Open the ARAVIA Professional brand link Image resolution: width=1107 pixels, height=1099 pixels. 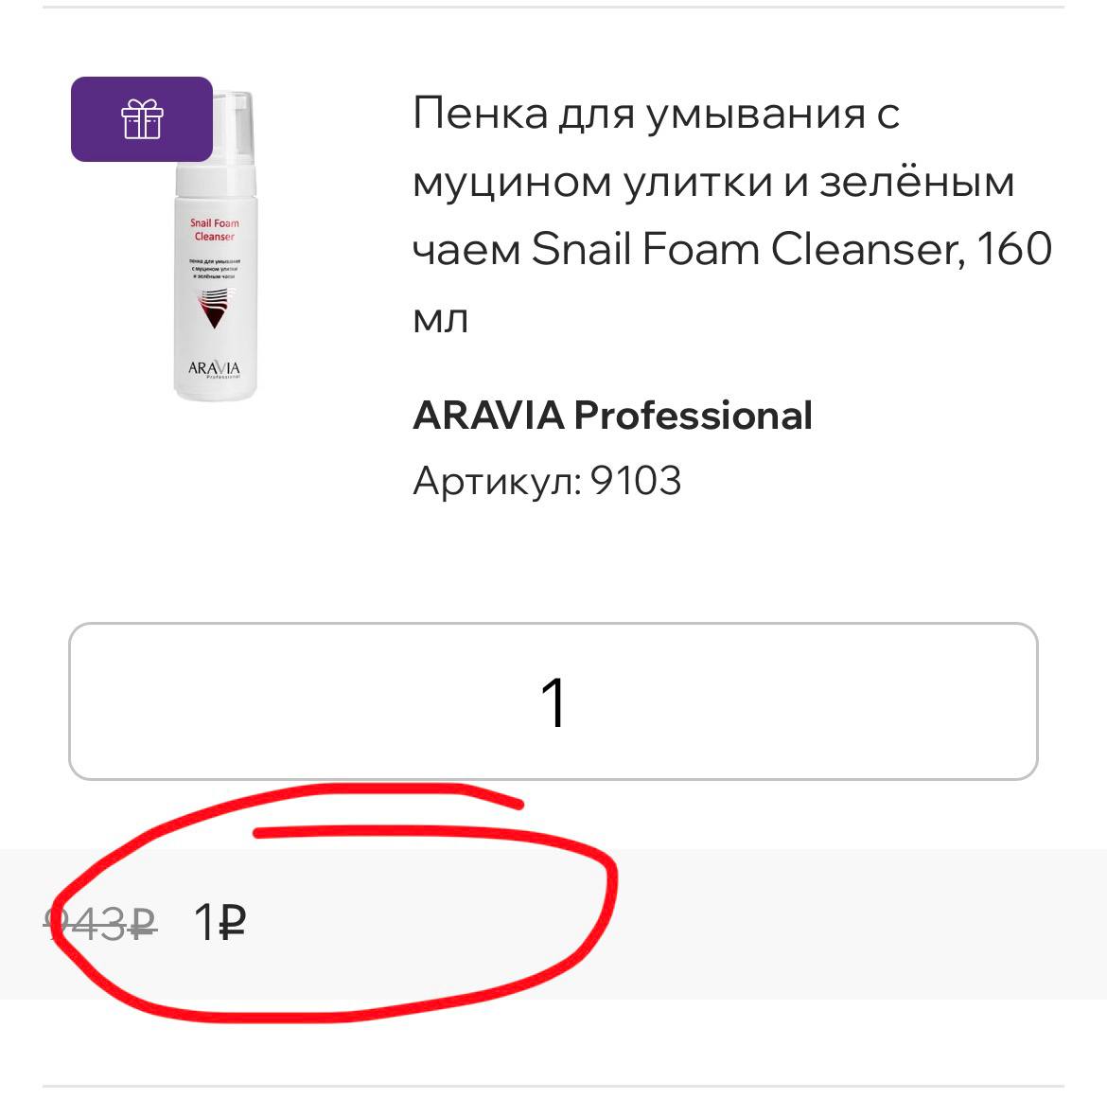click(x=612, y=415)
